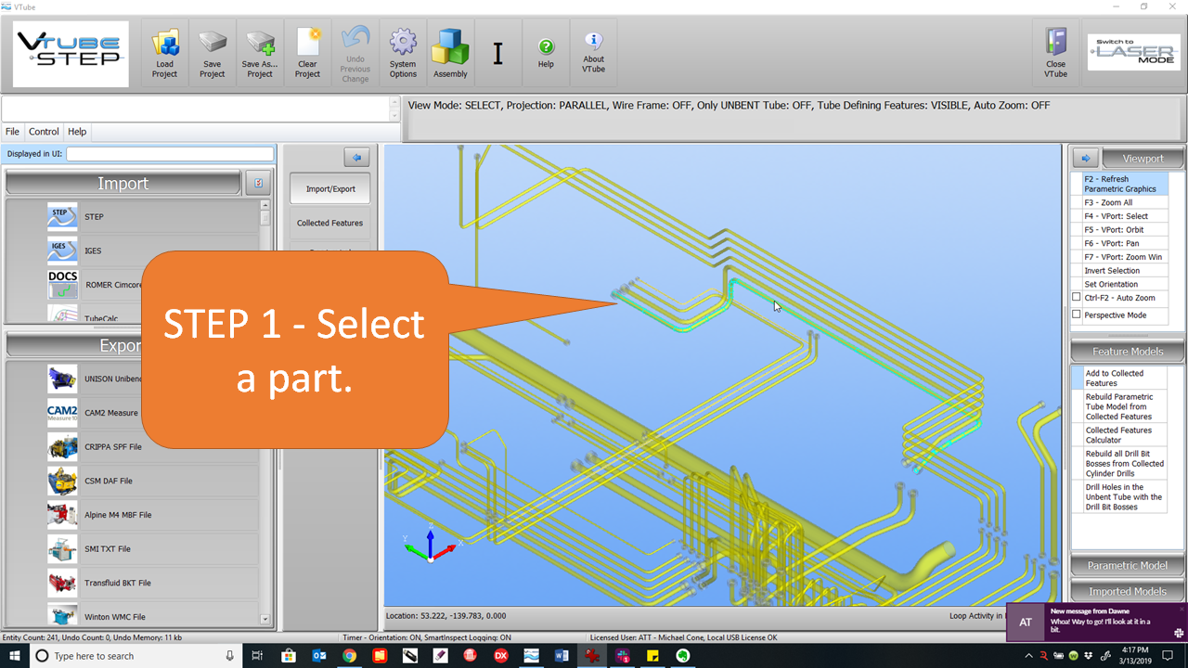Toggle the Perspective Mode checkbox
This screenshot has width=1188, height=668.
tap(1077, 315)
